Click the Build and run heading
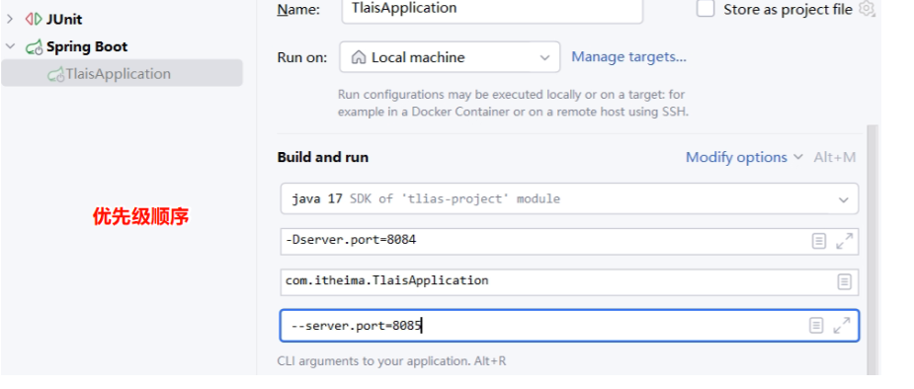The height and width of the screenshot is (389, 914). pos(323,157)
